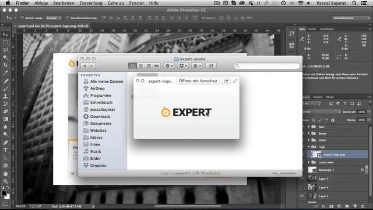The width and height of the screenshot is (373, 210).
Task: Select the Clone Stamp tool
Action: click(x=5, y=96)
